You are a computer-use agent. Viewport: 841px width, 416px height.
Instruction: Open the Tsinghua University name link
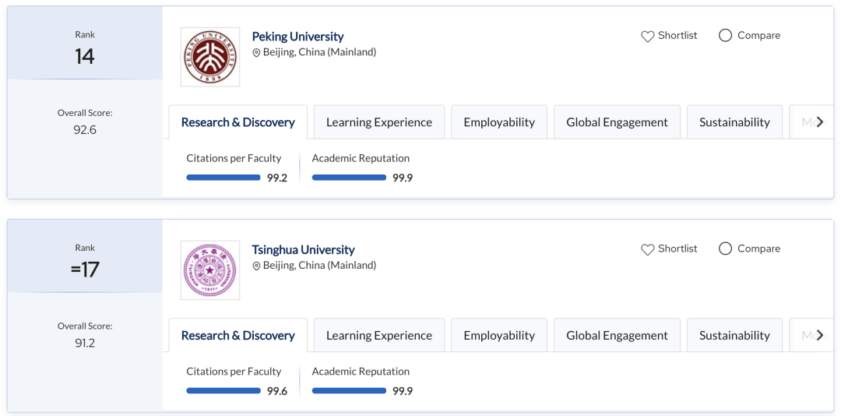click(303, 249)
